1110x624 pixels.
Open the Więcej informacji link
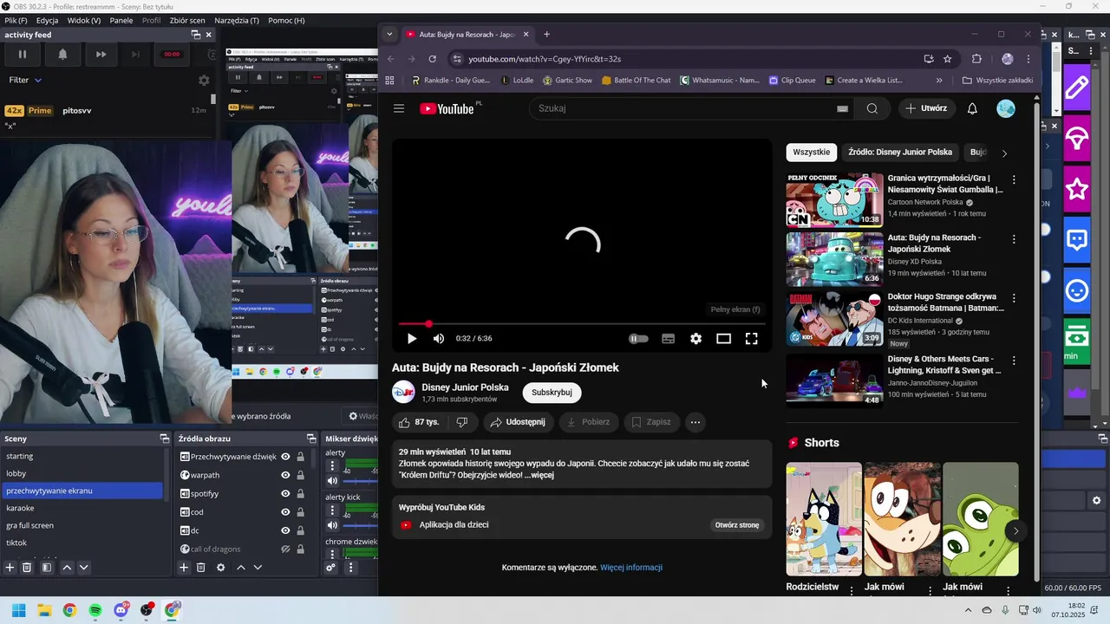point(631,568)
